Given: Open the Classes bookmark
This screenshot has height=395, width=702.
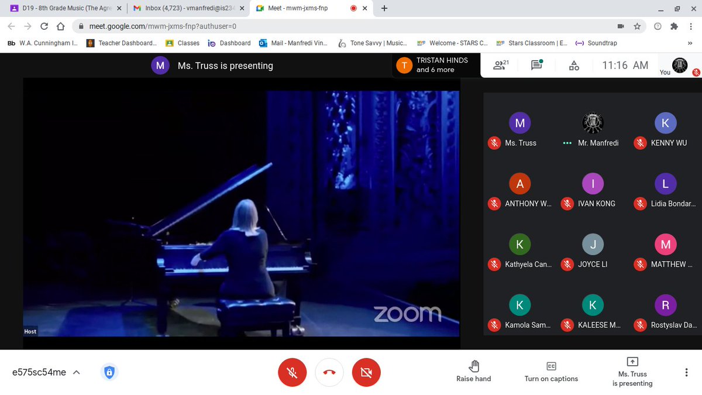Looking at the screenshot, I should (183, 43).
